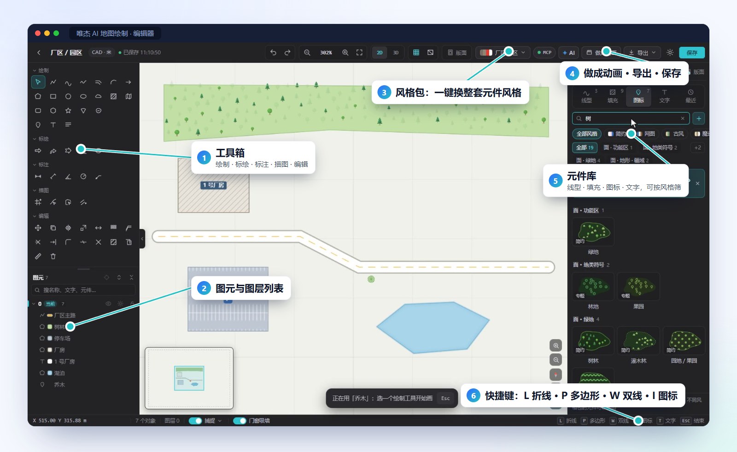737x452 pixels.
Task: Toggle the 捕捉 snap switch
Action: pyautogui.click(x=195, y=421)
